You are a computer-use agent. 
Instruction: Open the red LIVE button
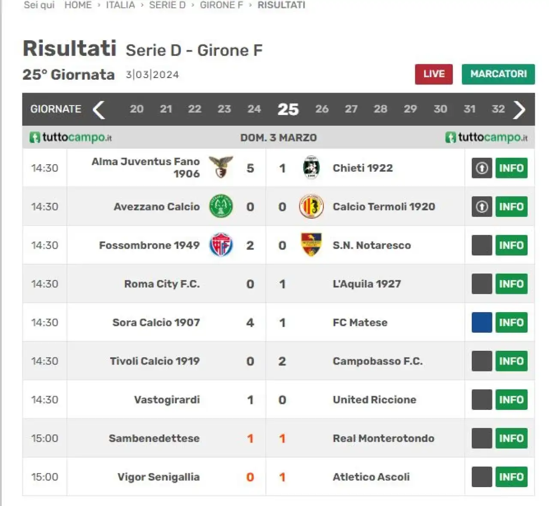tap(434, 74)
